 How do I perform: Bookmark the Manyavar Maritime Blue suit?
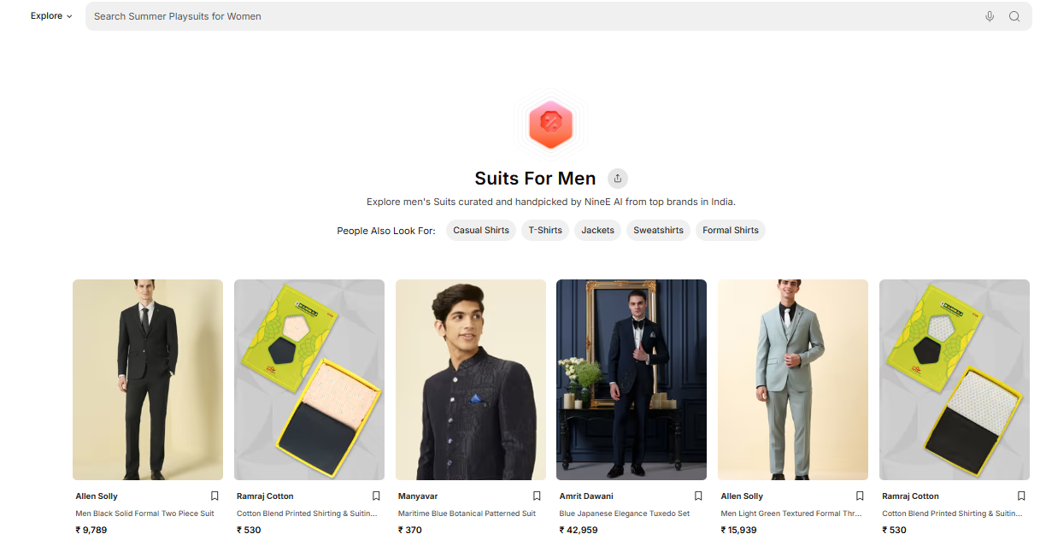pos(537,496)
